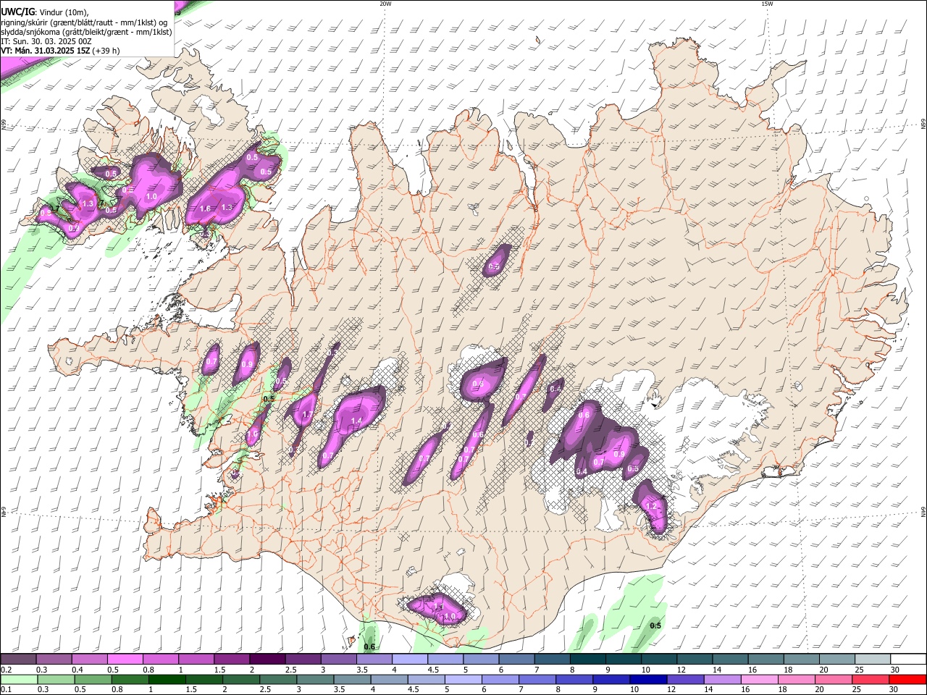Click the '1.4' snowfall value on the map
This screenshot has width=927, height=695.
[356, 421]
